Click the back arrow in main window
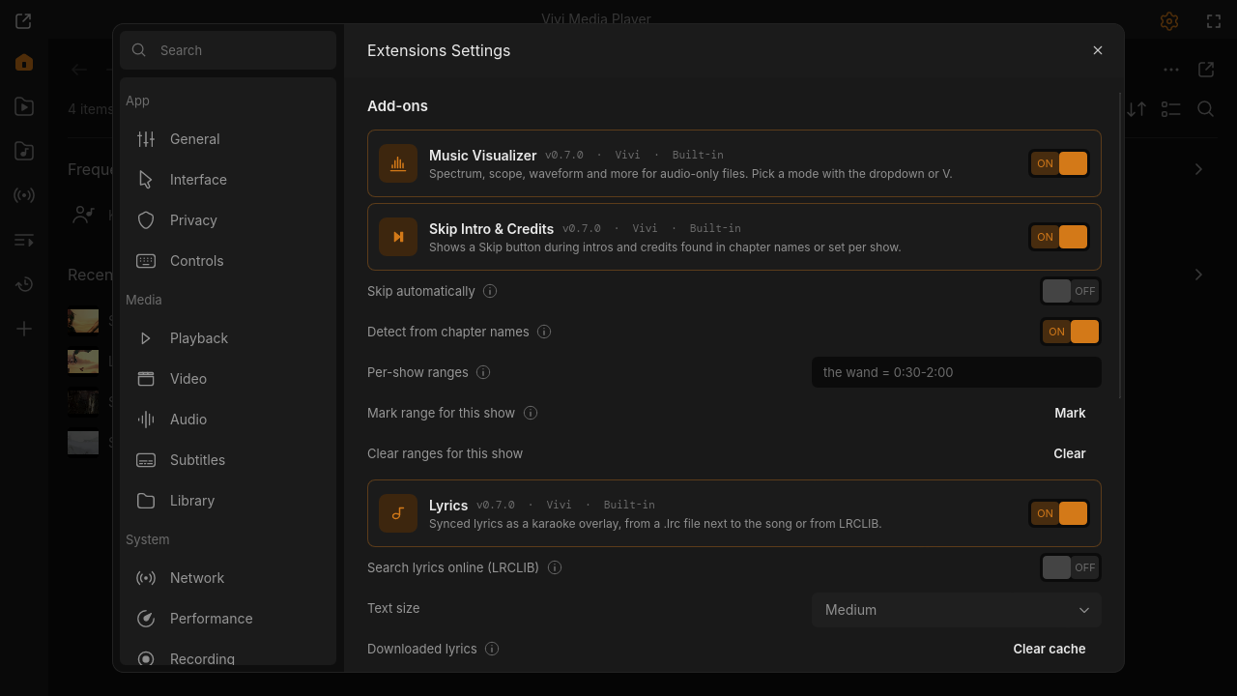 (x=79, y=70)
